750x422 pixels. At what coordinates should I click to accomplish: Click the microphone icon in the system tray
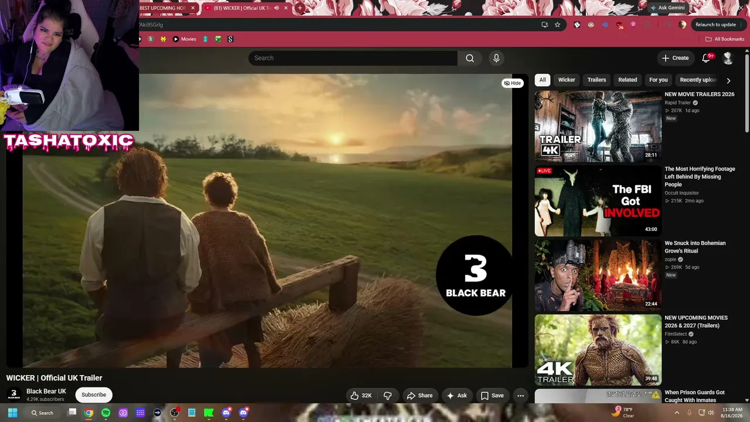point(689,413)
